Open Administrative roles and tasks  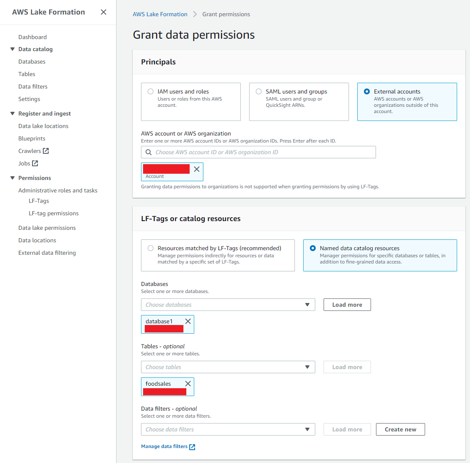[58, 190]
